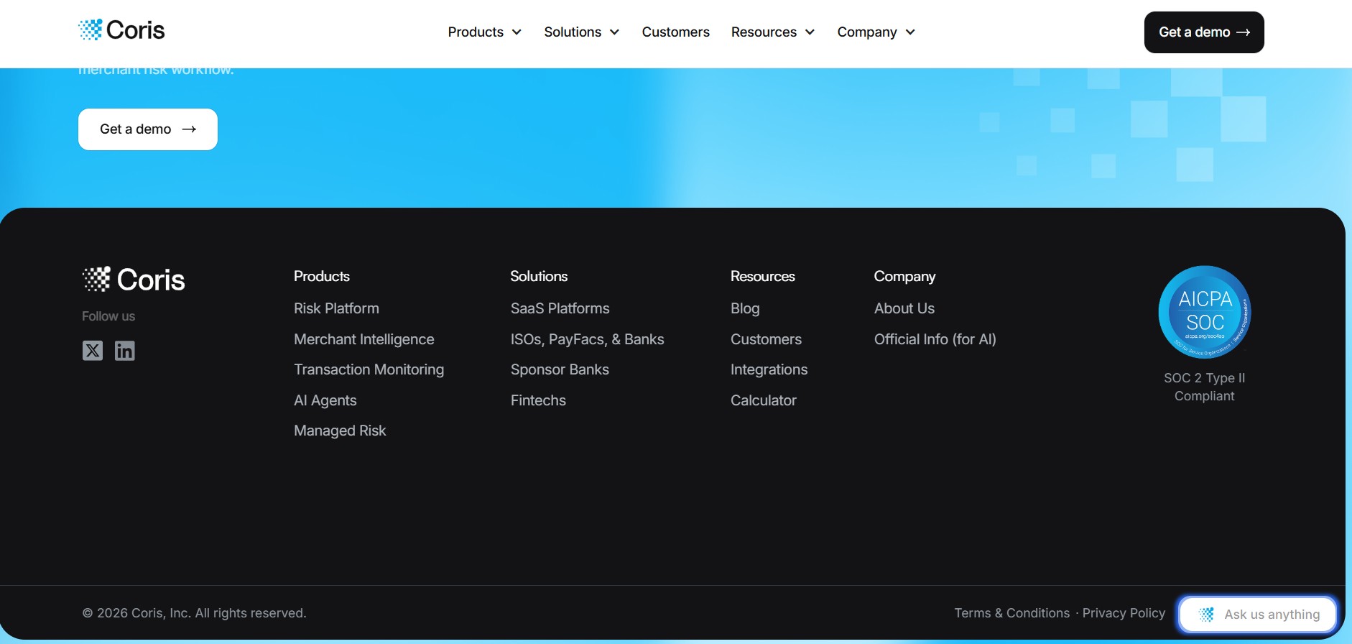Click the white Get a demo button
Viewport: 1352px width, 644px height.
148,129
